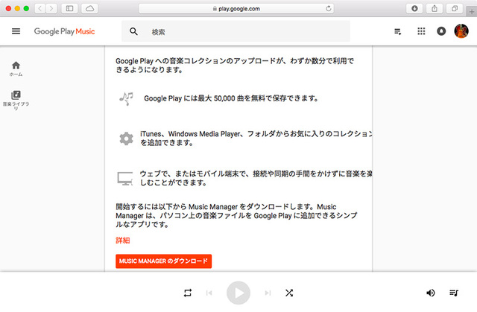Viewport: 477px width, 312px height.
Task: Click into the 検索 search field
Action: coord(246,31)
